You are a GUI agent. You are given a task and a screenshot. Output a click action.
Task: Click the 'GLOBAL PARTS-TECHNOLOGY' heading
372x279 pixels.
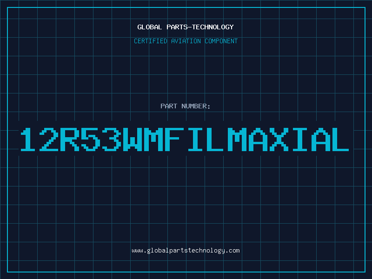[186, 27]
